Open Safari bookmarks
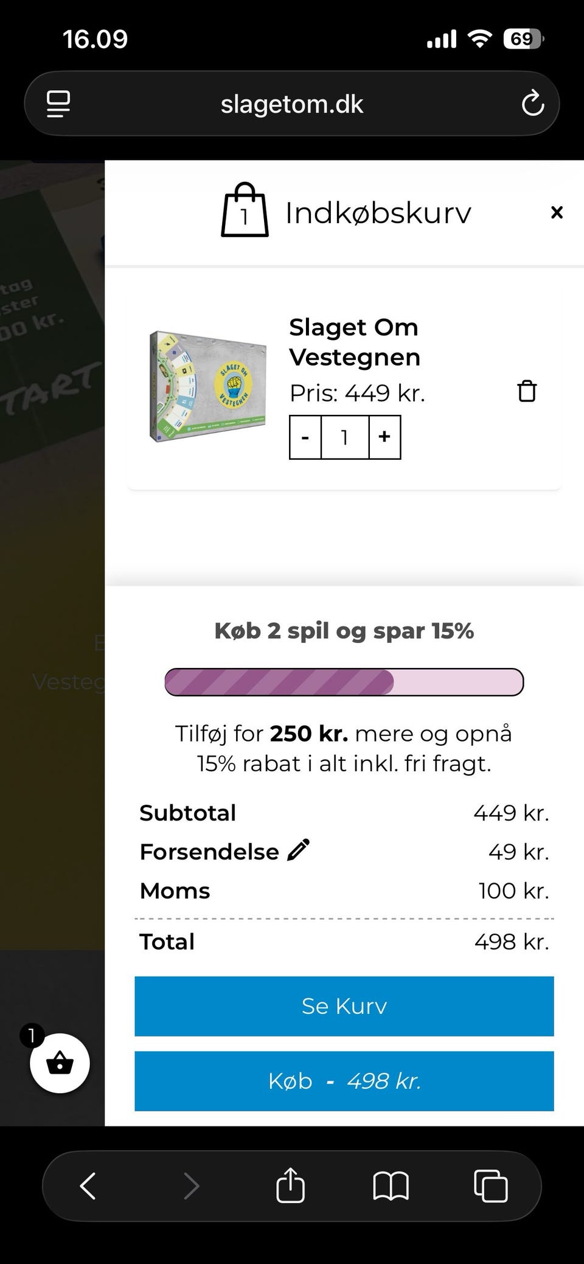This screenshot has width=584, height=1264. (x=391, y=1186)
